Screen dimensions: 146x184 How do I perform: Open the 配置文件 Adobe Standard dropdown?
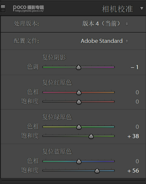104,41
